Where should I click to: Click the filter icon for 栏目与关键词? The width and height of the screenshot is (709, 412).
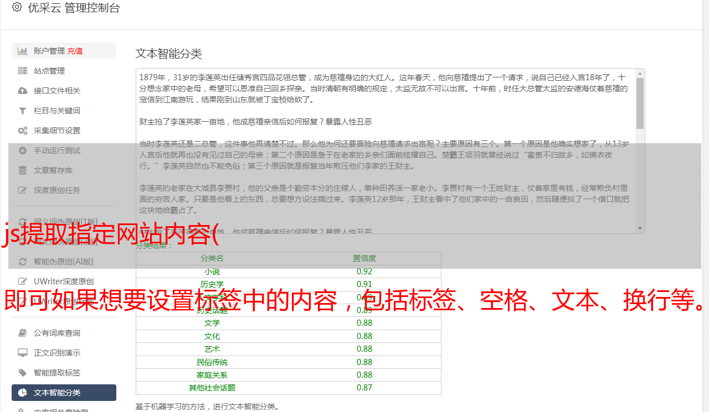23,111
